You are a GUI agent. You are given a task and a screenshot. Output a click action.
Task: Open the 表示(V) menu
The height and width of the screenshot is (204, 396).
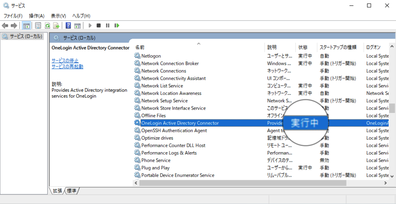pyautogui.click(x=58, y=16)
